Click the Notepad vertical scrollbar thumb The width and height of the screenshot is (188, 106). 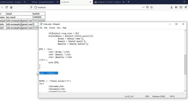click(x=185, y=64)
